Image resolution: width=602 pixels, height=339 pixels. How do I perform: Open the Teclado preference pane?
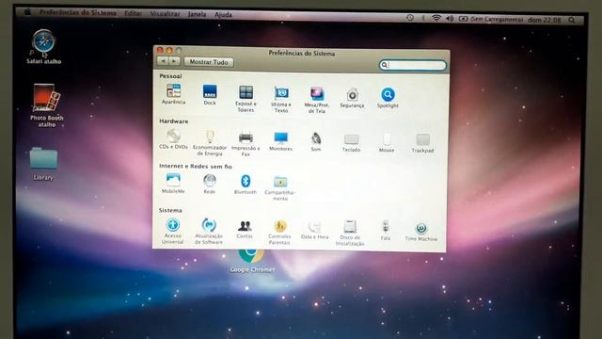(351, 142)
